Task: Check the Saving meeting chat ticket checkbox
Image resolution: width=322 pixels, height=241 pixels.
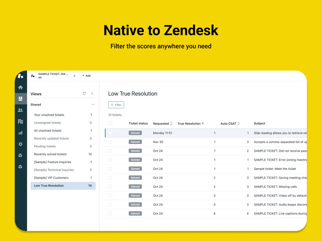Action: 110,178
